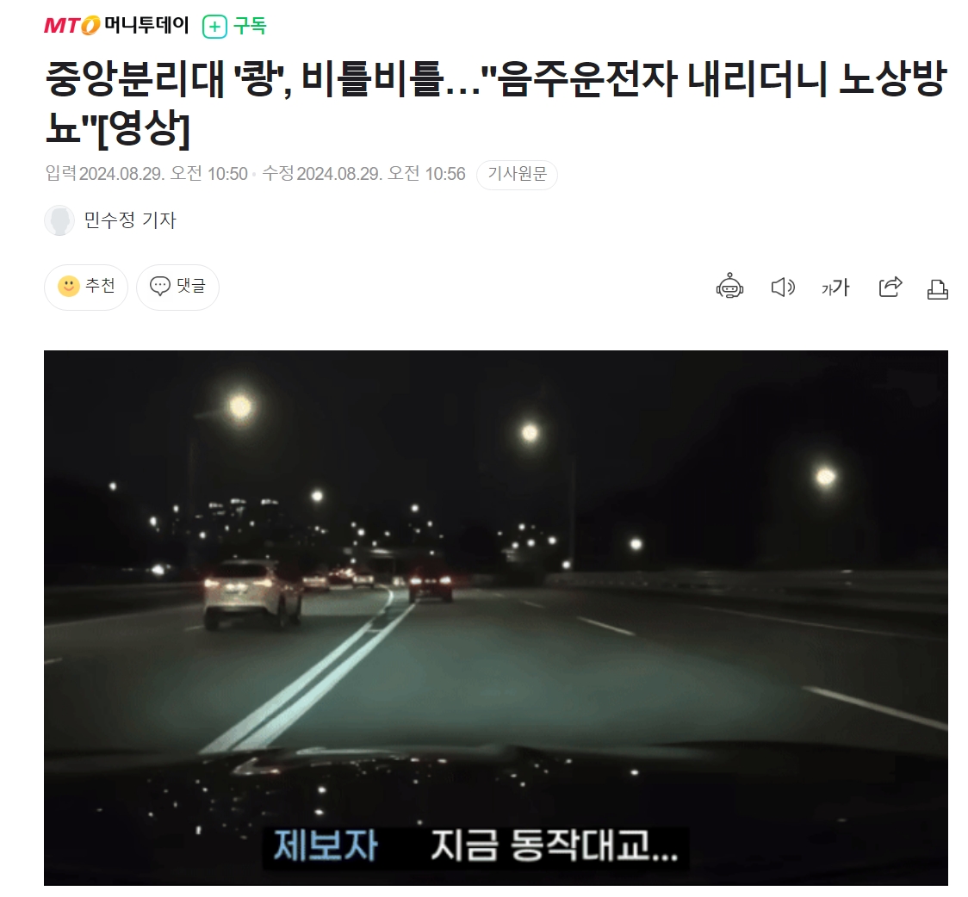Click the 추천 smiley recommend button
This screenshot has height=897, width=968.
tap(86, 287)
